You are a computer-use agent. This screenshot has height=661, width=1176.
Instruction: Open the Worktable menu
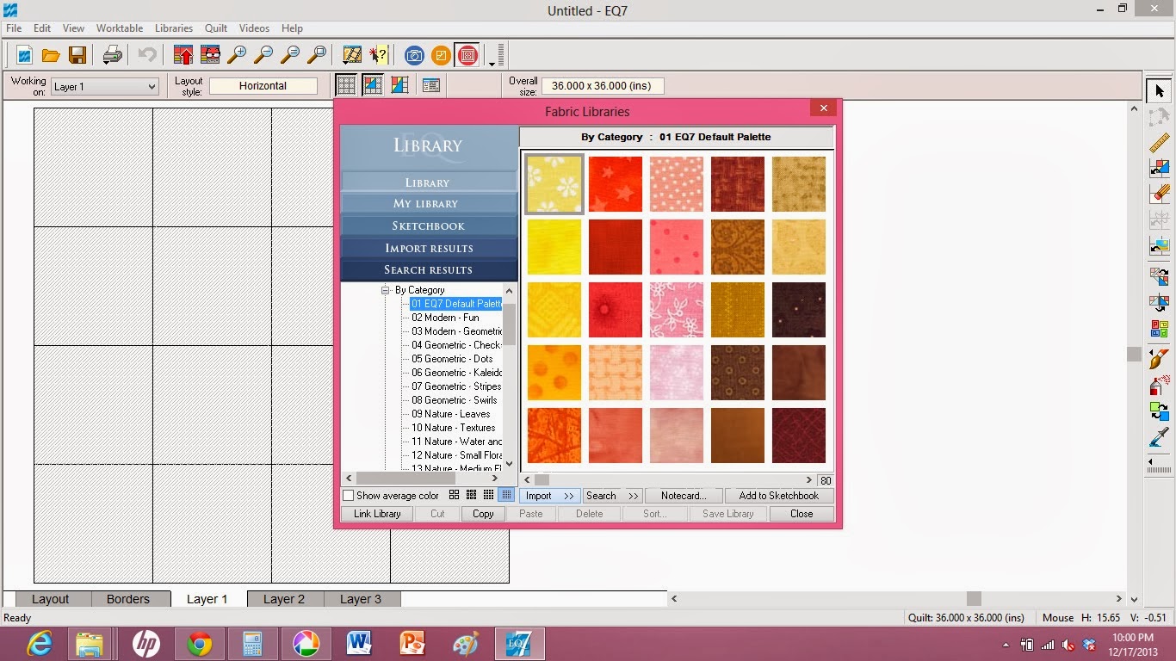(120, 28)
